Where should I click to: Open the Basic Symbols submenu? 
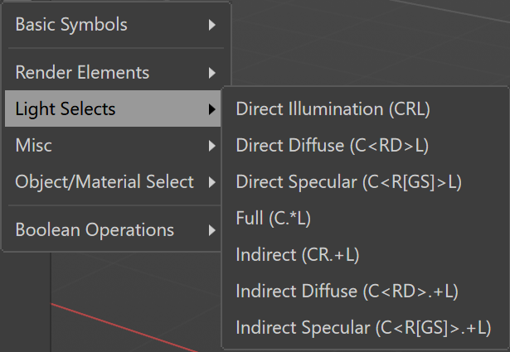pyautogui.click(x=113, y=25)
